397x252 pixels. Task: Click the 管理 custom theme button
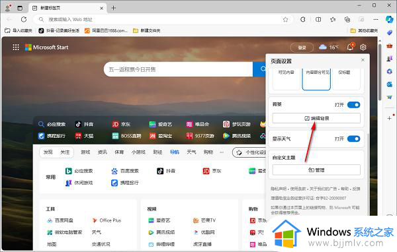click(316, 170)
